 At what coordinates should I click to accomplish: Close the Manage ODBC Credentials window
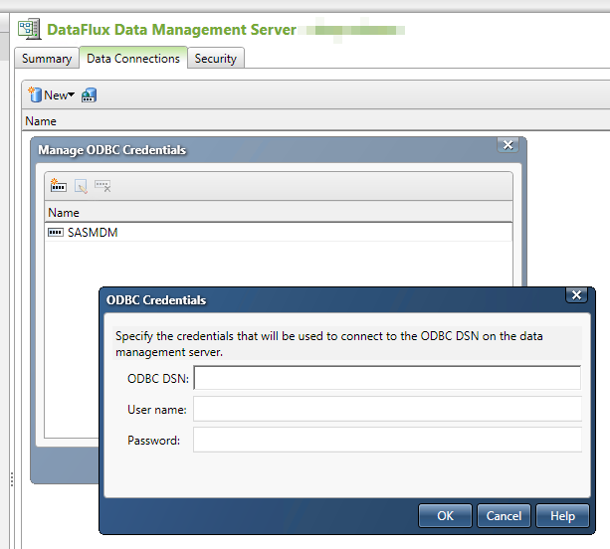point(508,146)
